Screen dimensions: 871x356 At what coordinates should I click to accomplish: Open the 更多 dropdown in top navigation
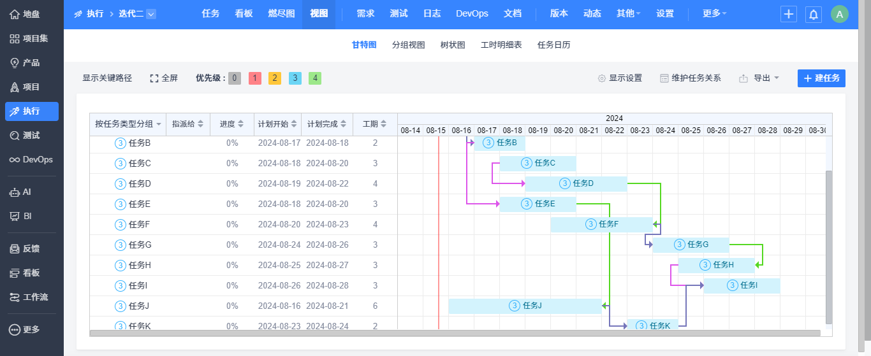(x=714, y=14)
